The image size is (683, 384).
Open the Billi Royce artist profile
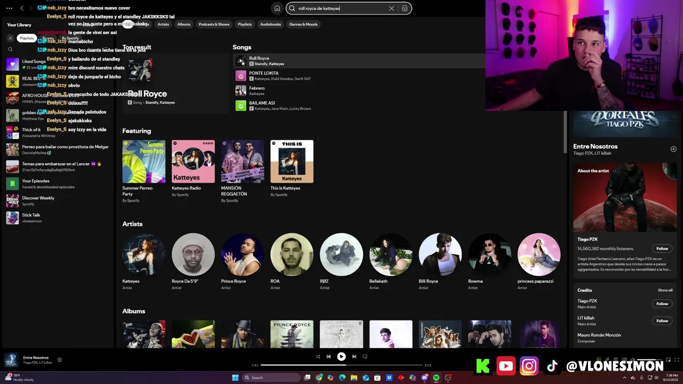click(x=440, y=261)
